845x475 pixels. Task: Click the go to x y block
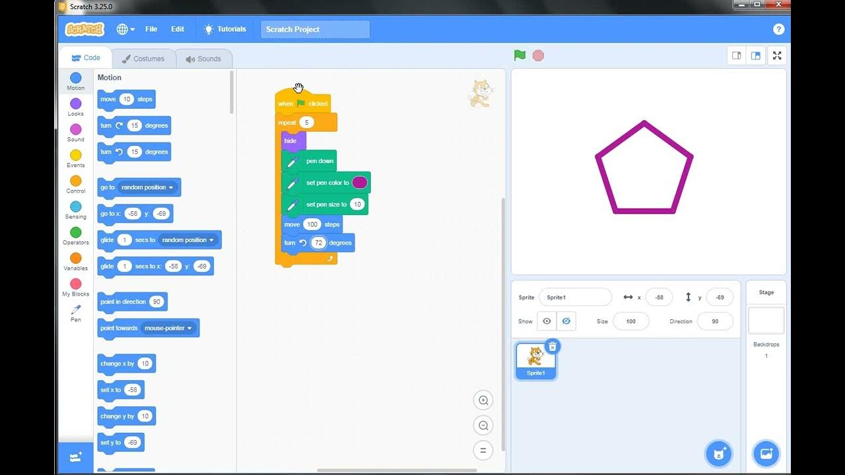point(135,214)
